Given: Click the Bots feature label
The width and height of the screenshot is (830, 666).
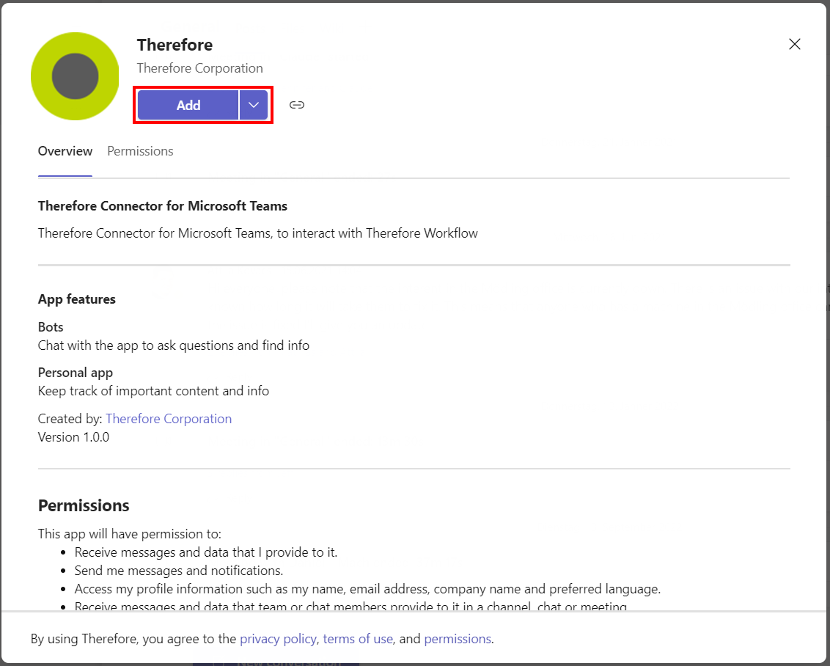Looking at the screenshot, I should tap(51, 327).
